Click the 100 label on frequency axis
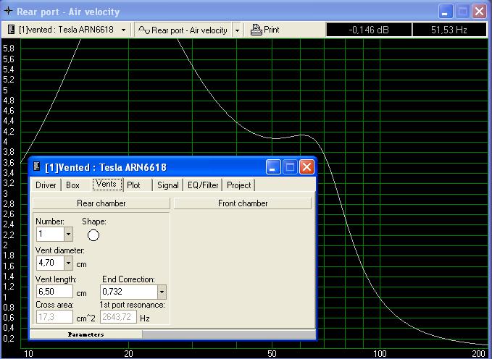Screen dimensions: 492x359 coord(380,354)
